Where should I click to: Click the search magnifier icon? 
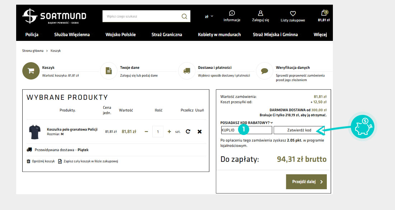(184, 16)
